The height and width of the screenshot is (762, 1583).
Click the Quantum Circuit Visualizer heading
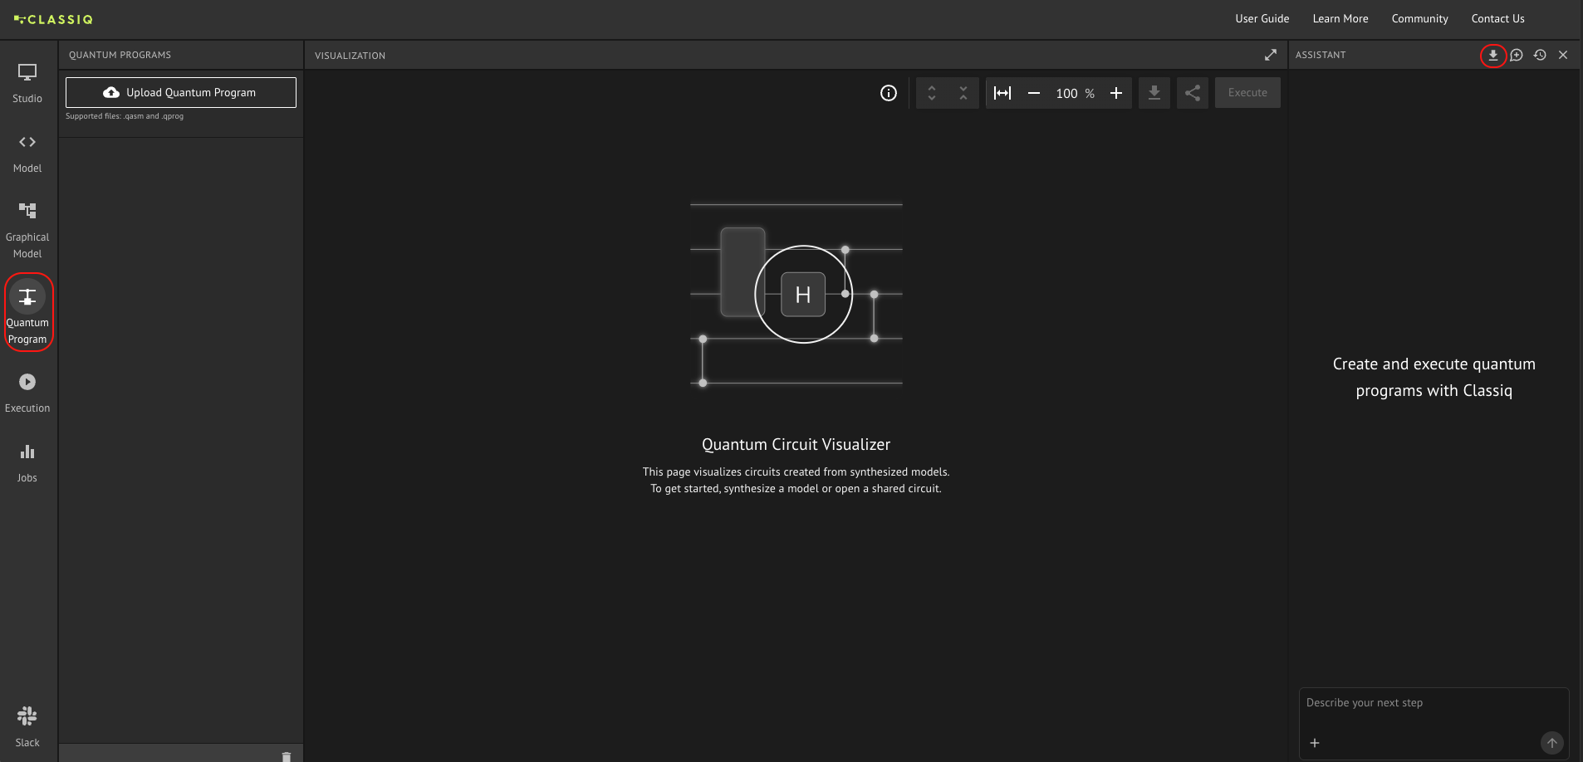[x=796, y=445]
